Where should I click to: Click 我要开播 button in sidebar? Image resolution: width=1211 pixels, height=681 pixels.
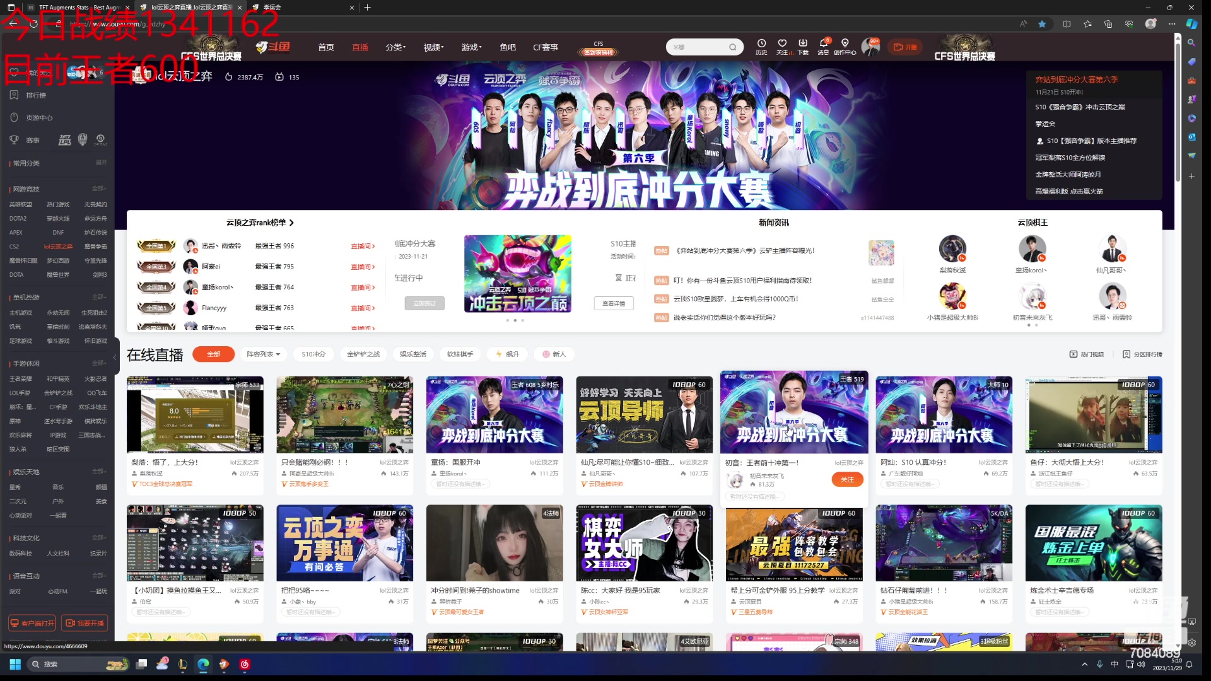85,623
